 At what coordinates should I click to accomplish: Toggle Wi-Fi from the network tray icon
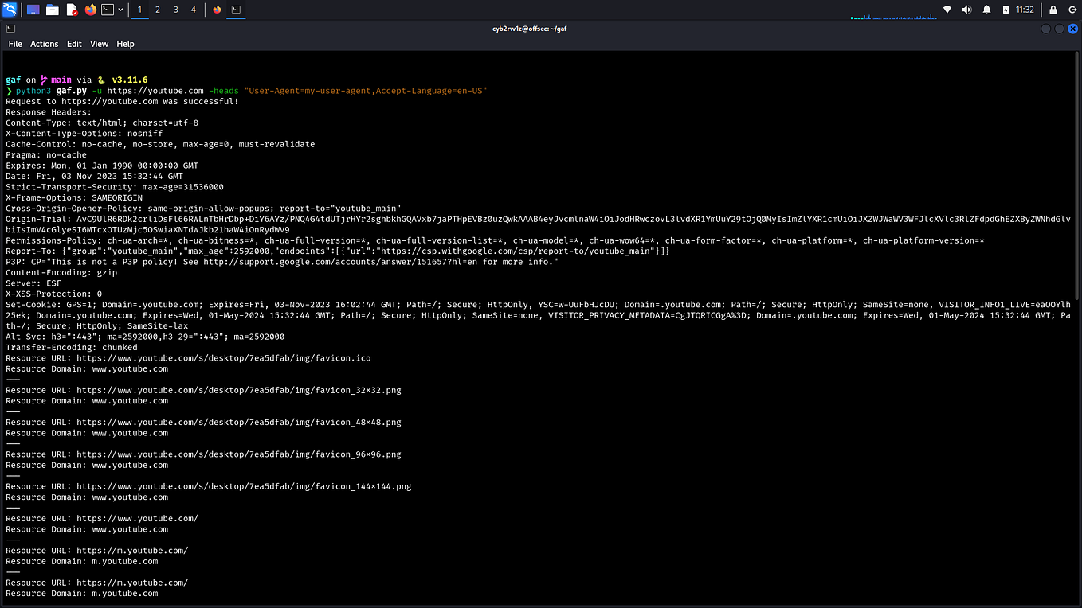tap(947, 10)
